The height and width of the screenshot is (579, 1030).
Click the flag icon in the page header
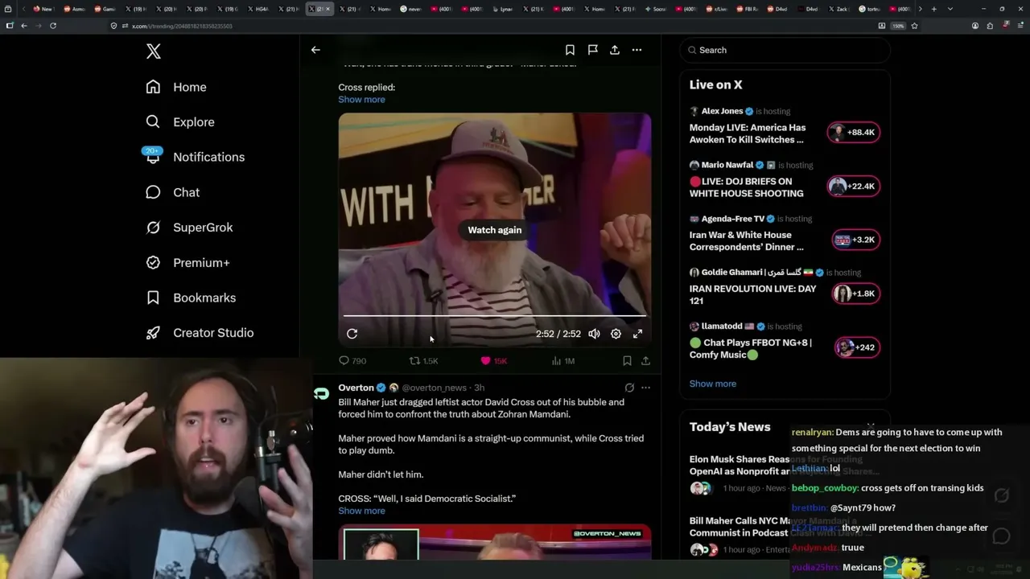[592, 50]
